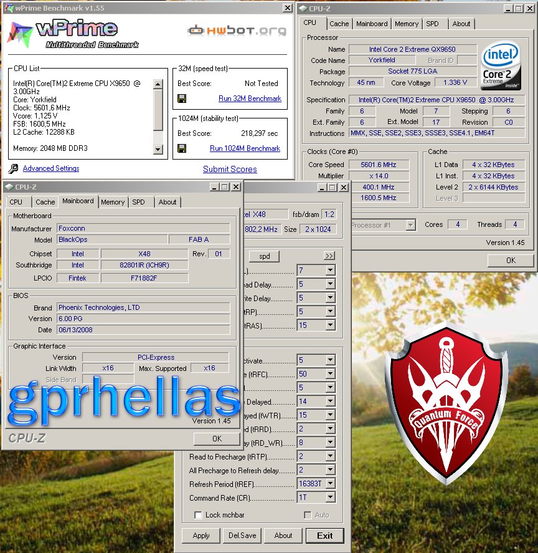This screenshot has height=553, width=538.
Task: Minimize the CPU tab CPU-Z window
Action: (507, 9)
